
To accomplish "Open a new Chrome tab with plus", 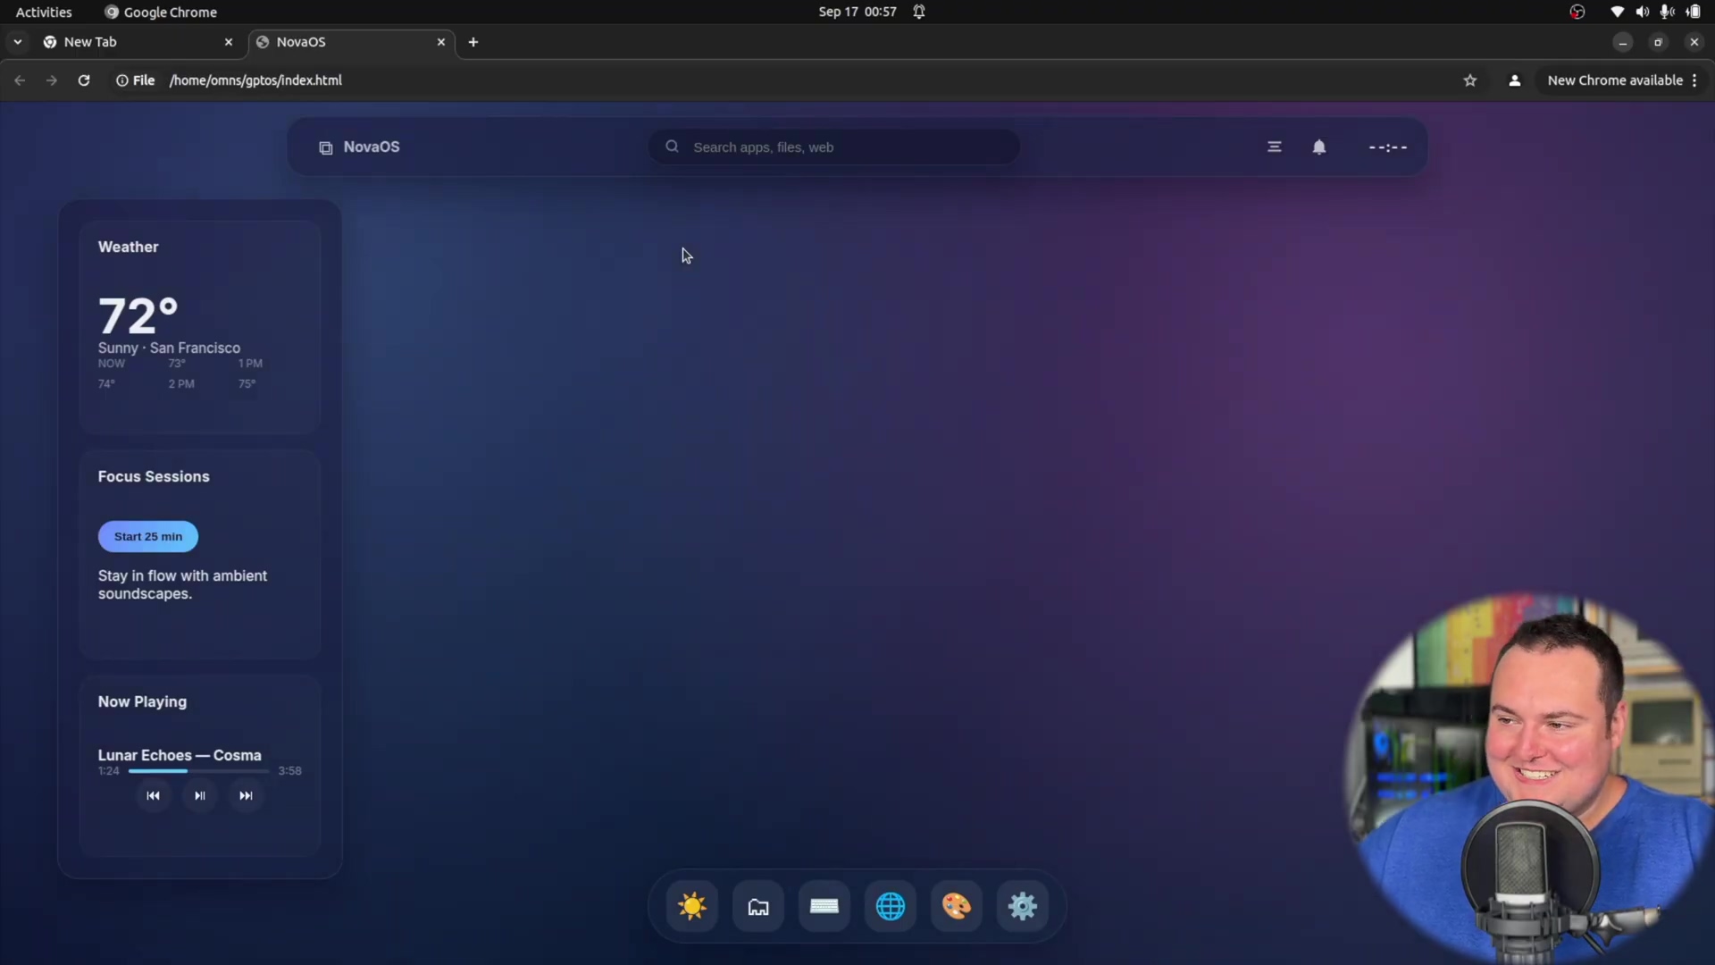I will [x=473, y=42].
